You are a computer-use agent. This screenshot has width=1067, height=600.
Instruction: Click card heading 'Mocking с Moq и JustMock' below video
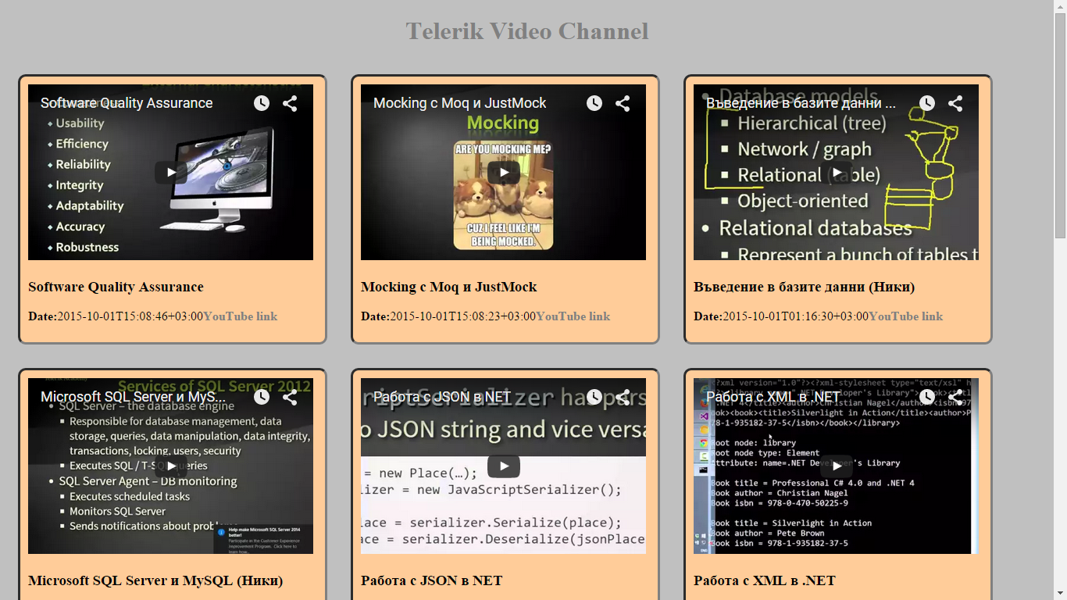[448, 287]
